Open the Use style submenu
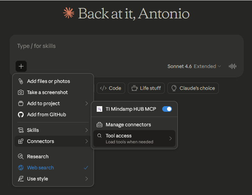Viewport: 252px width, 195px height. pyautogui.click(x=53, y=179)
